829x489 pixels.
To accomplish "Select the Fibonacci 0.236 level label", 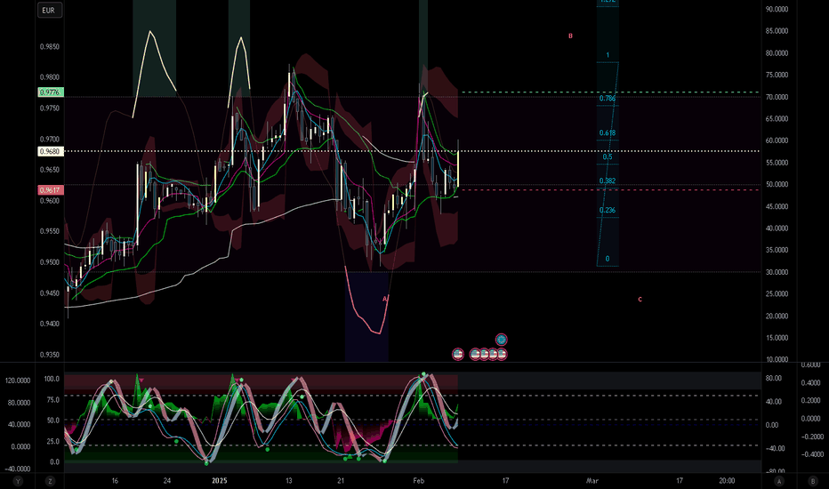I will tap(607, 210).
